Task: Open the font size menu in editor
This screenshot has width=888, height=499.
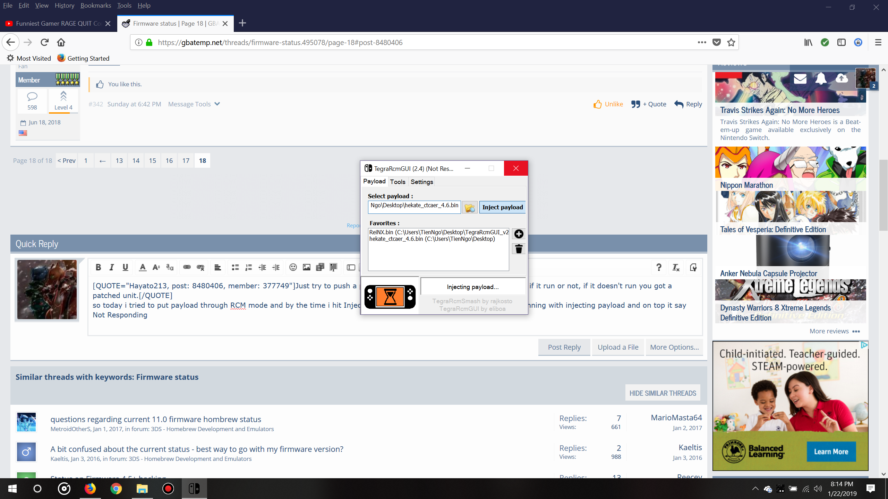Action: point(156,267)
